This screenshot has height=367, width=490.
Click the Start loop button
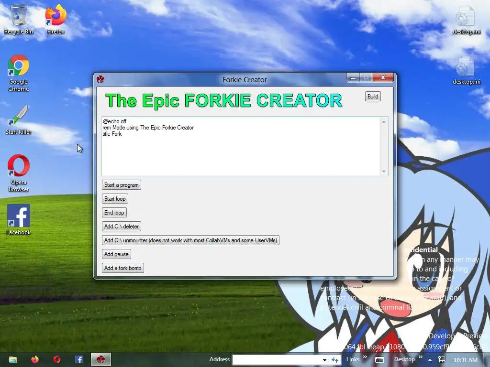(115, 198)
